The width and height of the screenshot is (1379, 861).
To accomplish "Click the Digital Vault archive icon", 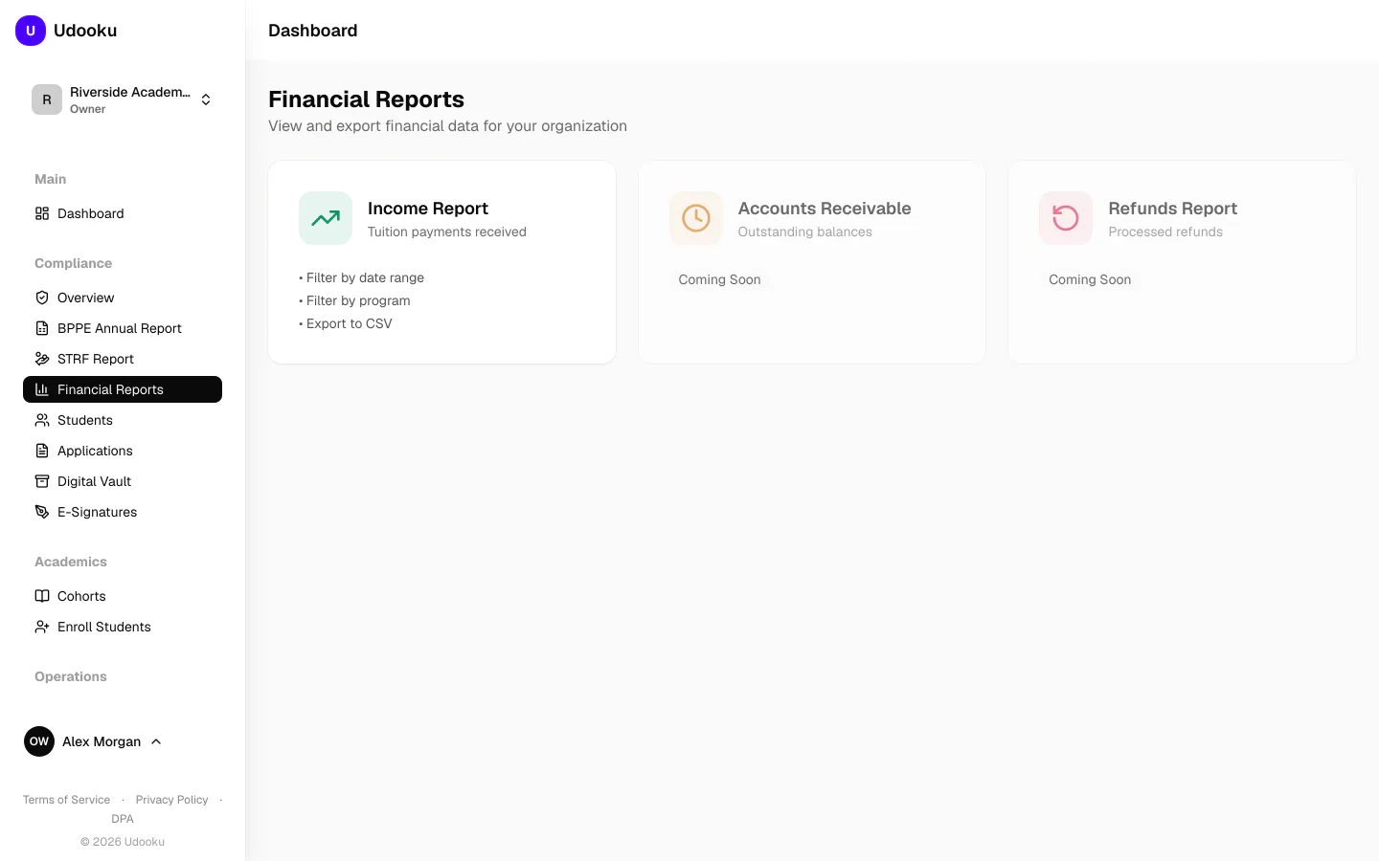I will [x=42, y=481].
